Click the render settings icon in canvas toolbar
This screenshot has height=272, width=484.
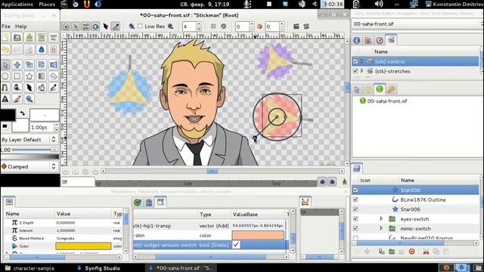pos(296,26)
